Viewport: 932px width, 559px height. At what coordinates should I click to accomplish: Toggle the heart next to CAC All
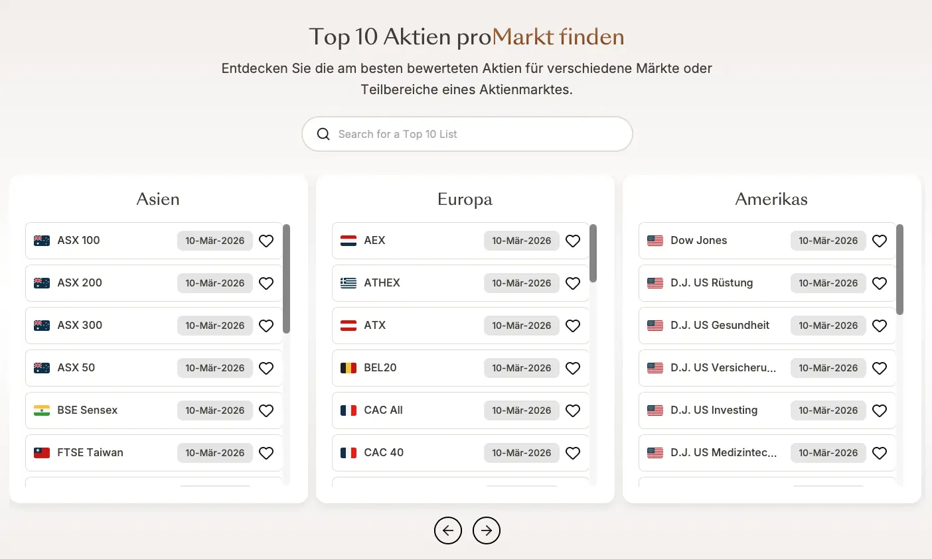point(573,410)
